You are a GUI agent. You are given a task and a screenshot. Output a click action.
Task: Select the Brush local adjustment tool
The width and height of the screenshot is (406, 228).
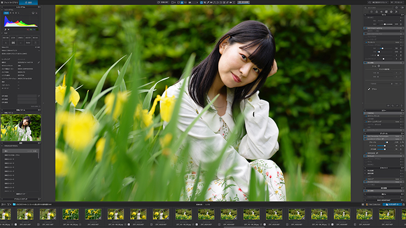click(x=372, y=89)
